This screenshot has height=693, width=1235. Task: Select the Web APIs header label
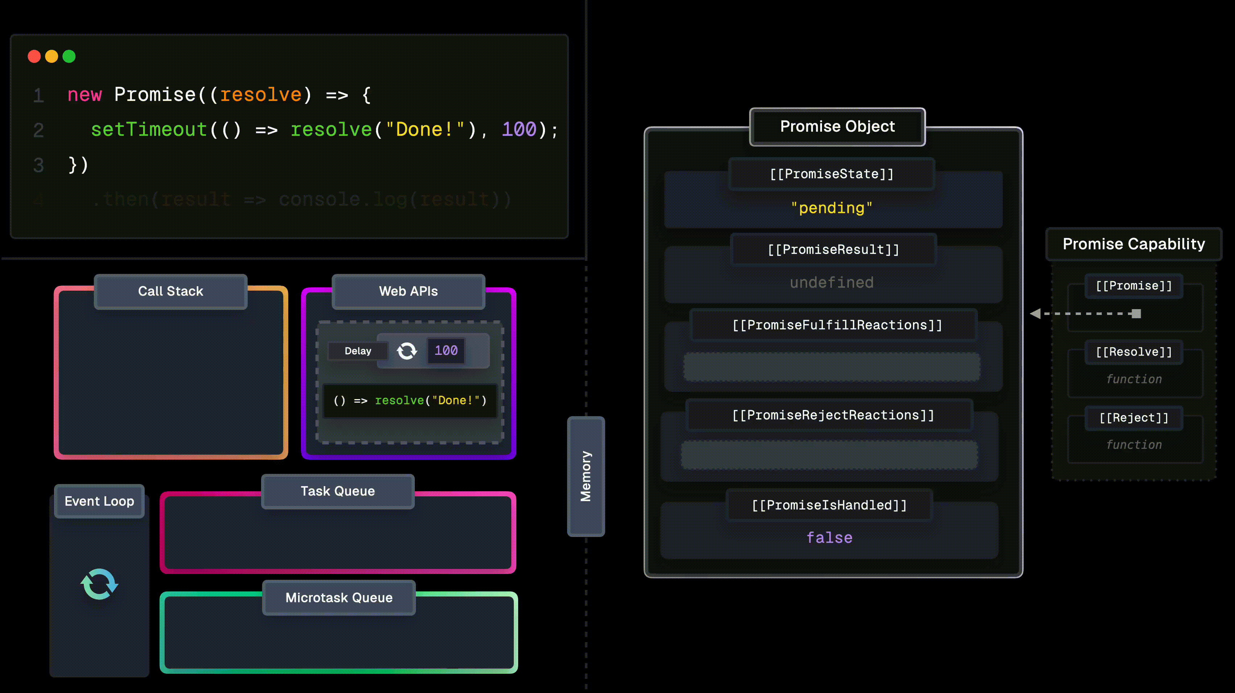click(408, 291)
